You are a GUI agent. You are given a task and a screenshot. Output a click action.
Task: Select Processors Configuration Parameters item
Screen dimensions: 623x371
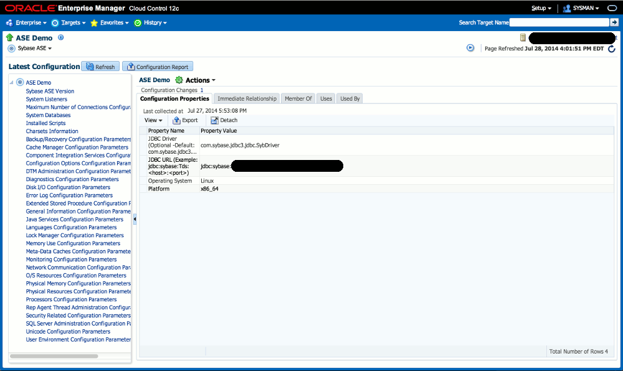tap(71, 299)
